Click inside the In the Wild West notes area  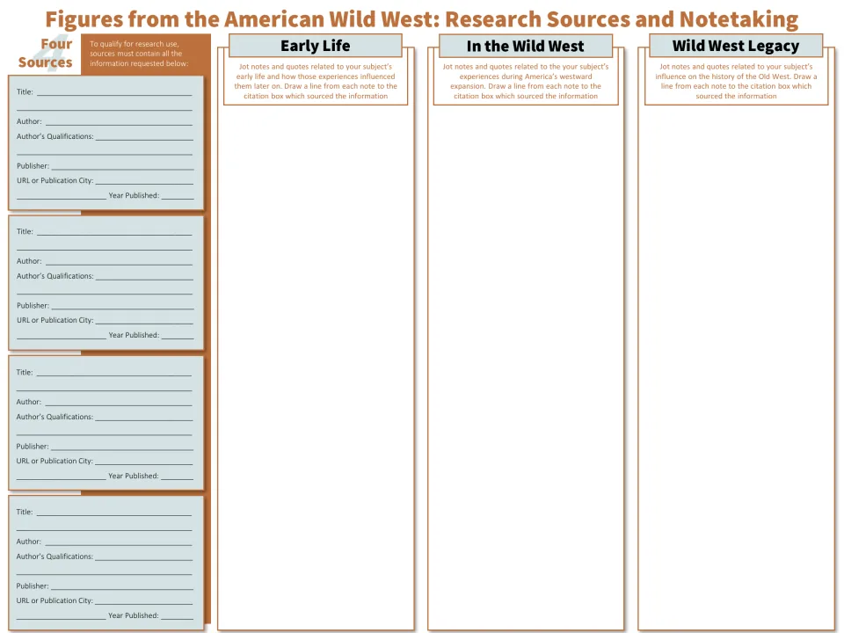tap(526, 366)
